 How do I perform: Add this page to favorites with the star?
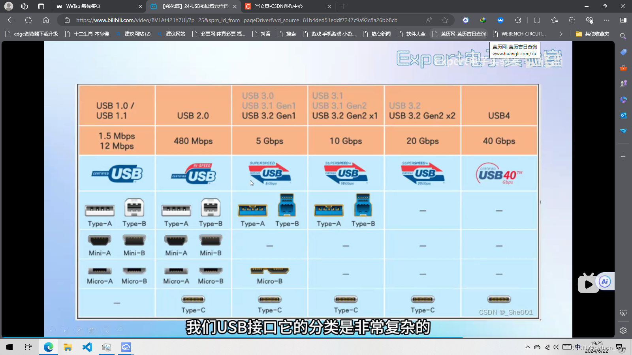point(445,20)
